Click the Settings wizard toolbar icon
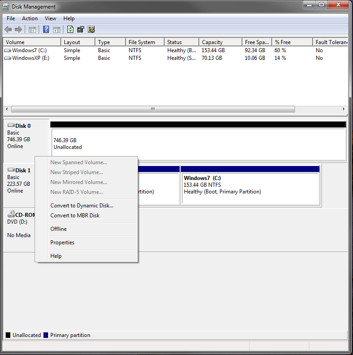 [91, 29]
